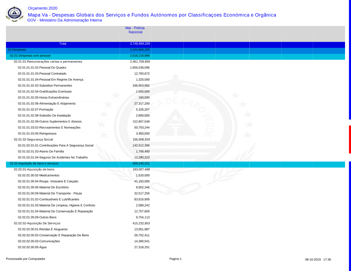Select the 'Mai - Polícia Nacional' column header
Viewport: 351px width, 271px height.
click(135, 30)
